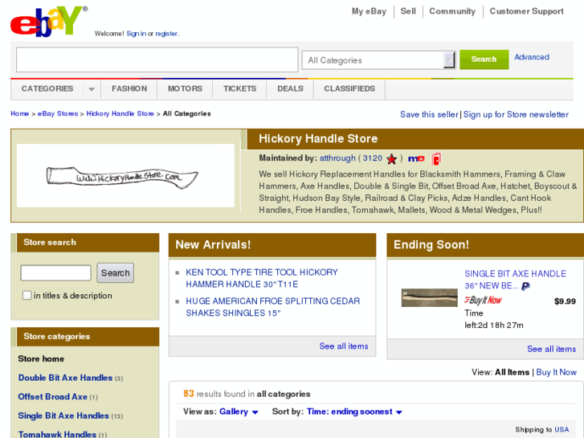The width and height of the screenshot is (584, 438).
Task: Click the red feedback star icon
Action: [x=391, y=159]
